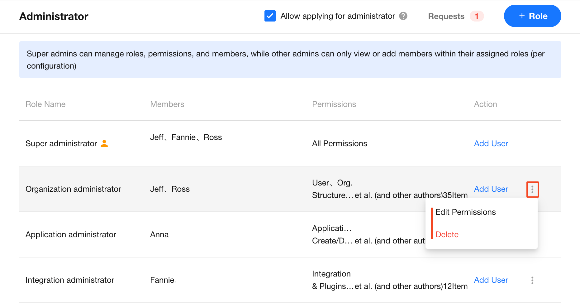Image resolution: width=580 pixels, height=303 pixels.
Task: Open the Requests list
Action: [446, 16]
